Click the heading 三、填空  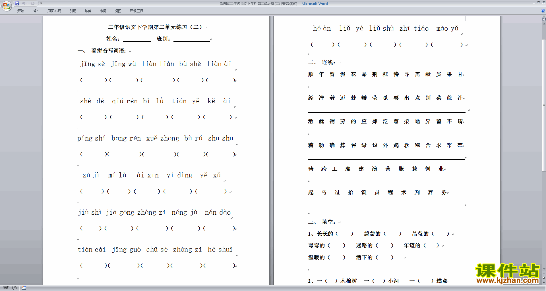click(322, 222)
